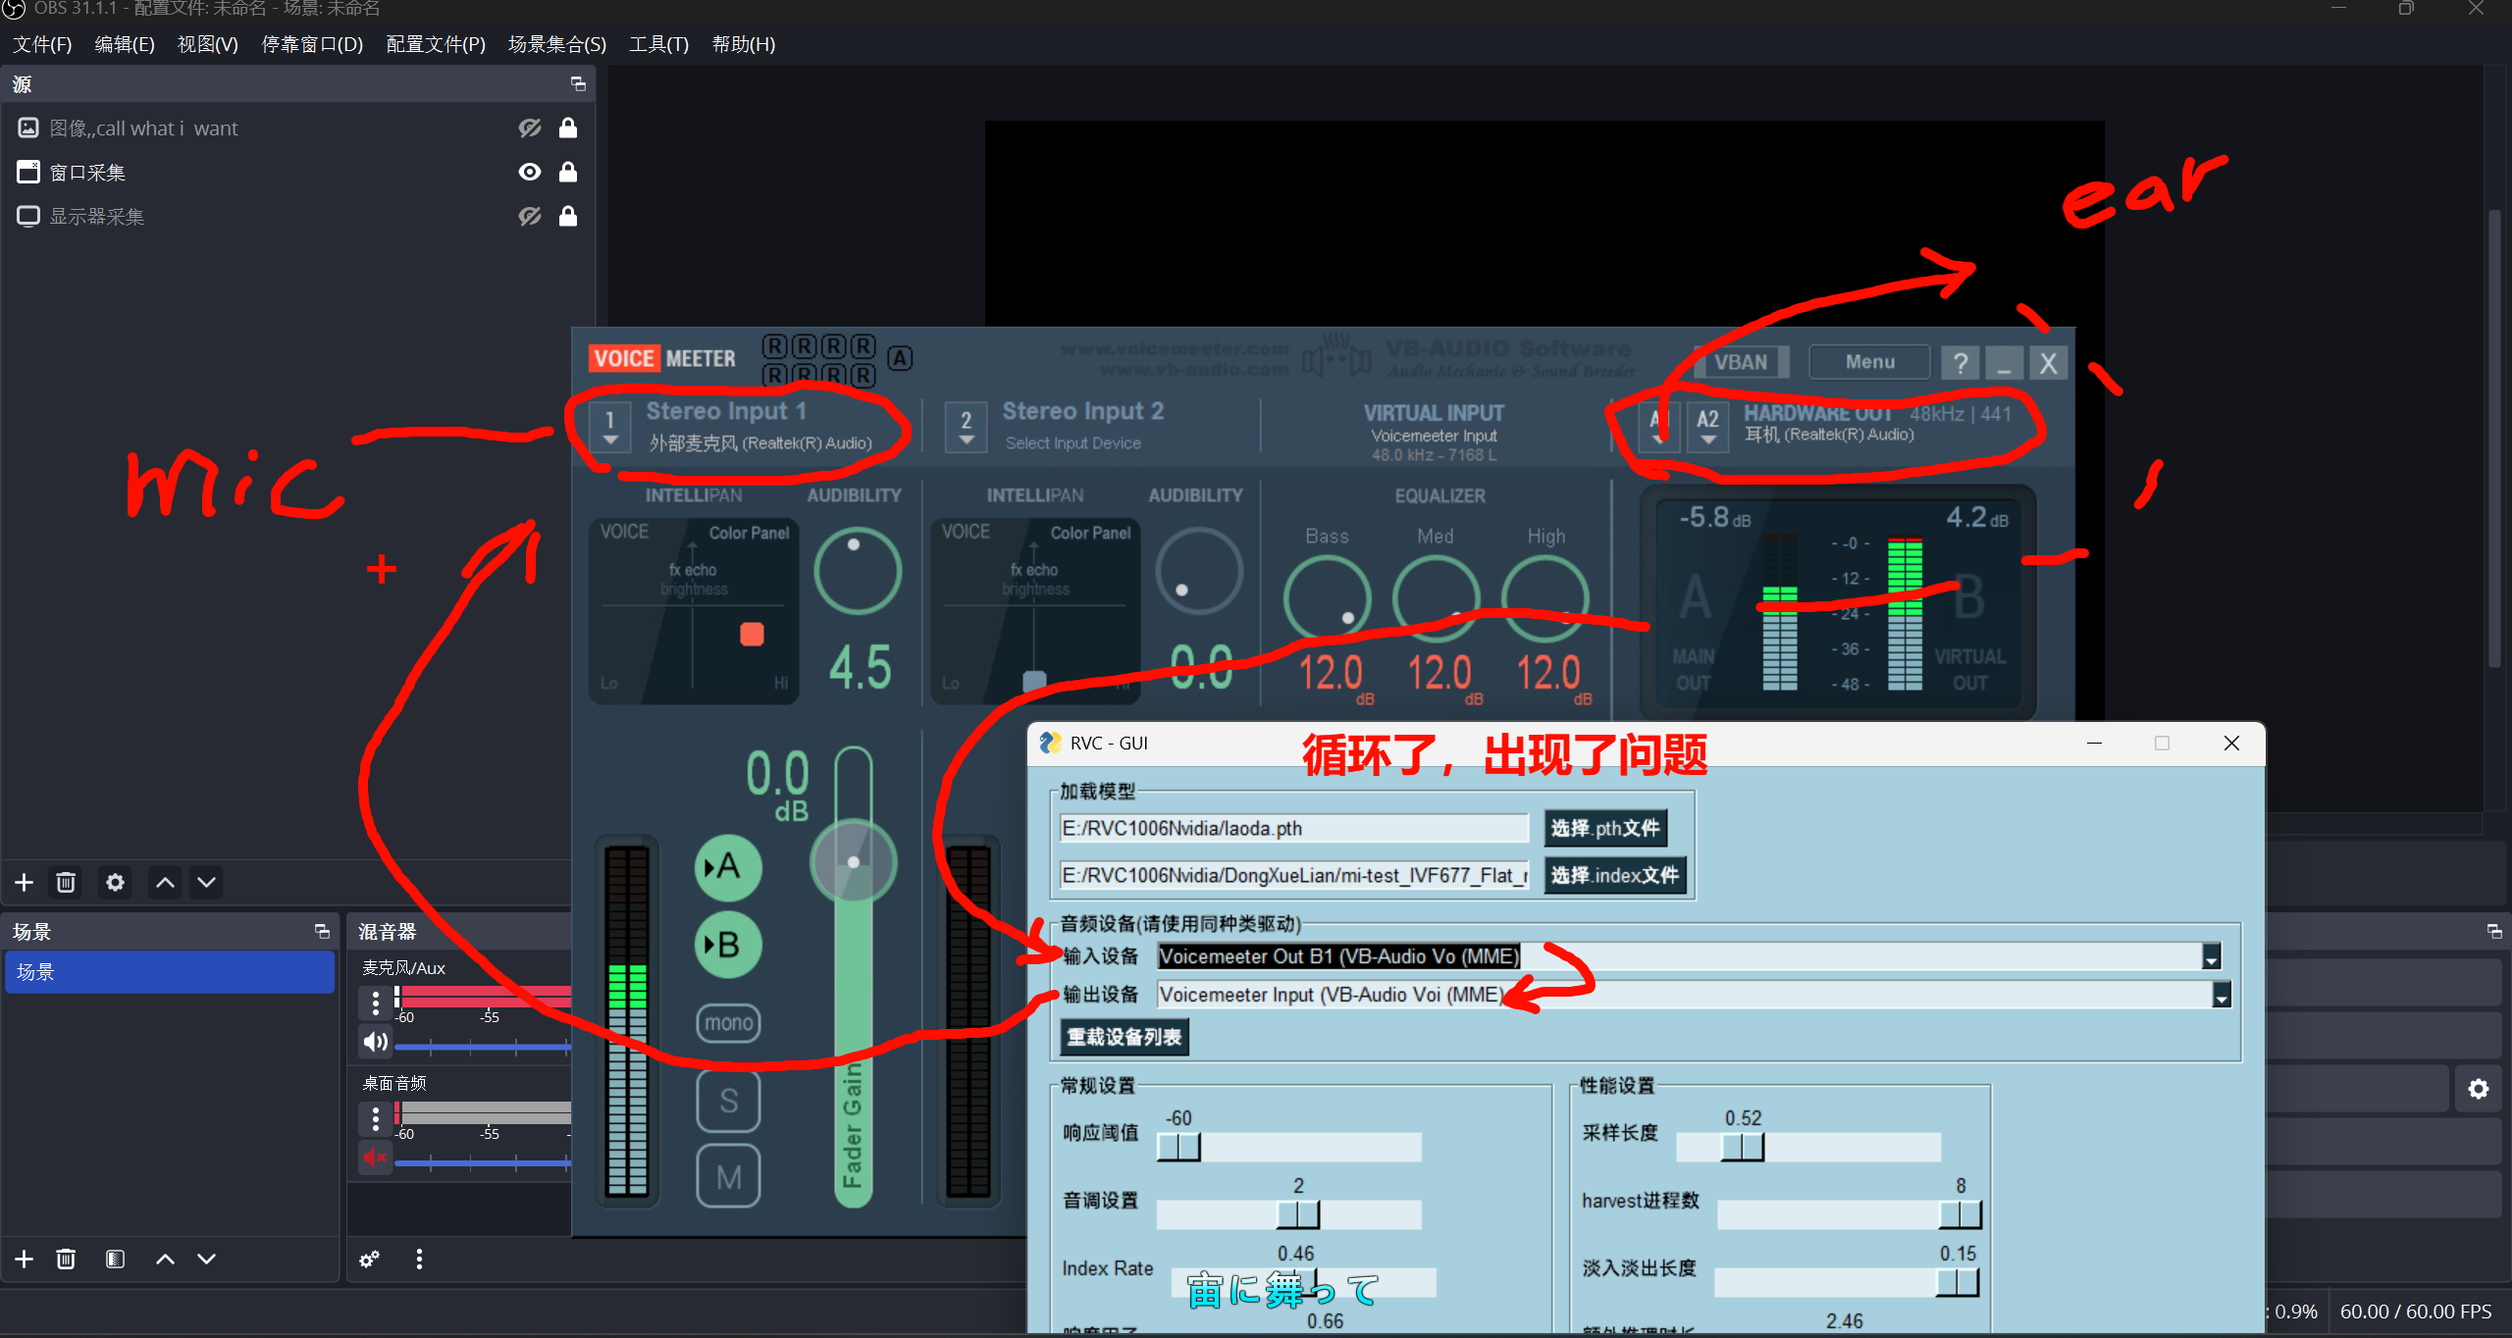Toggle Voicemeeter solo S button
This screenshot has width=2512, height=1338.
click(x=728, y=1101)
